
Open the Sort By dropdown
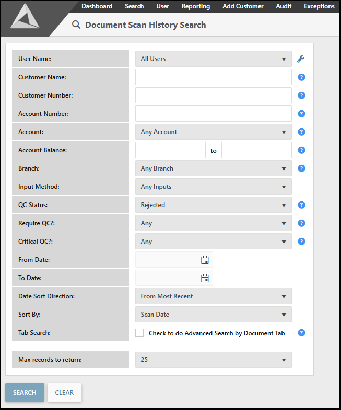pyautogui.click(x=213, y=315)
